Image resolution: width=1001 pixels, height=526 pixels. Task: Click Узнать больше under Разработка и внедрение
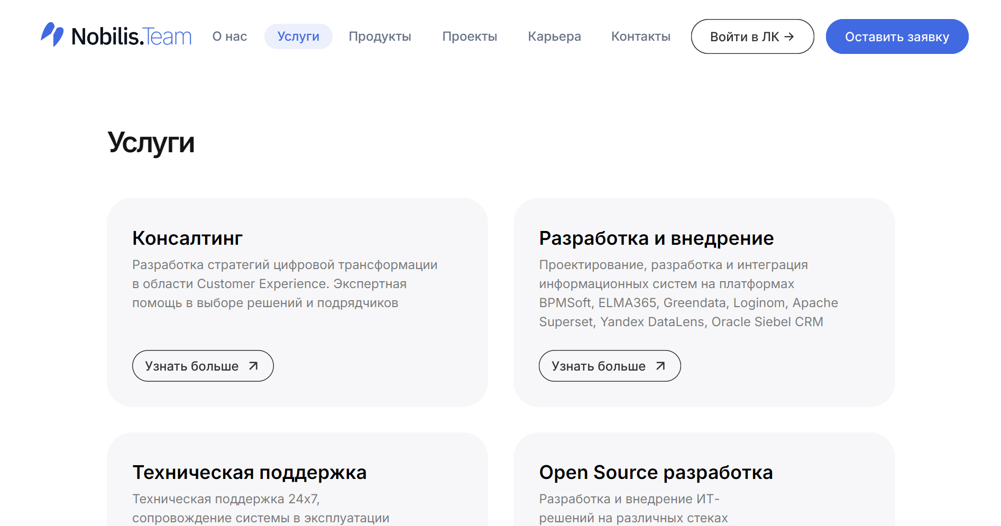(609, 365)
